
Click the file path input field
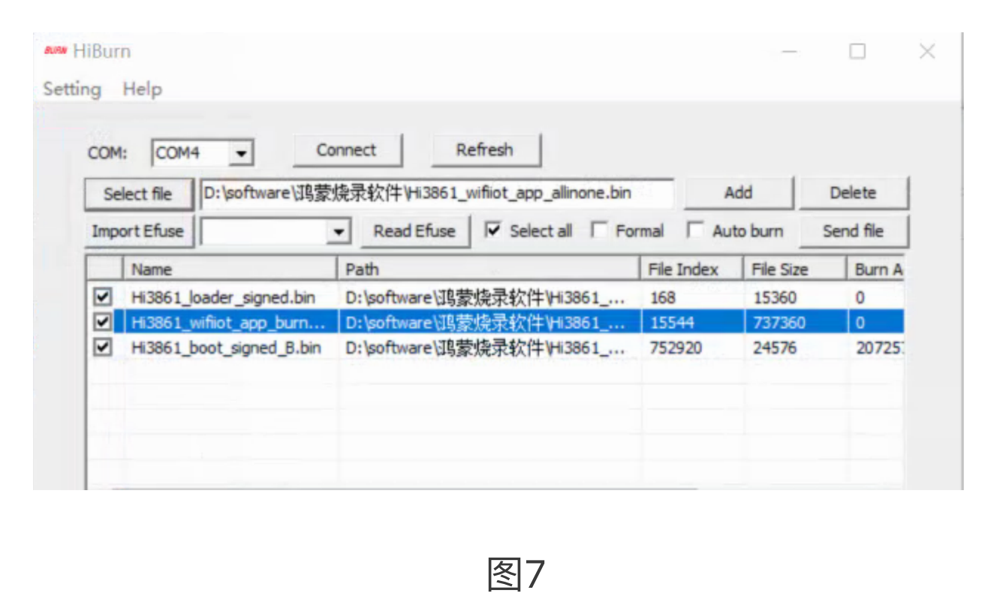(x=436, y=194)
